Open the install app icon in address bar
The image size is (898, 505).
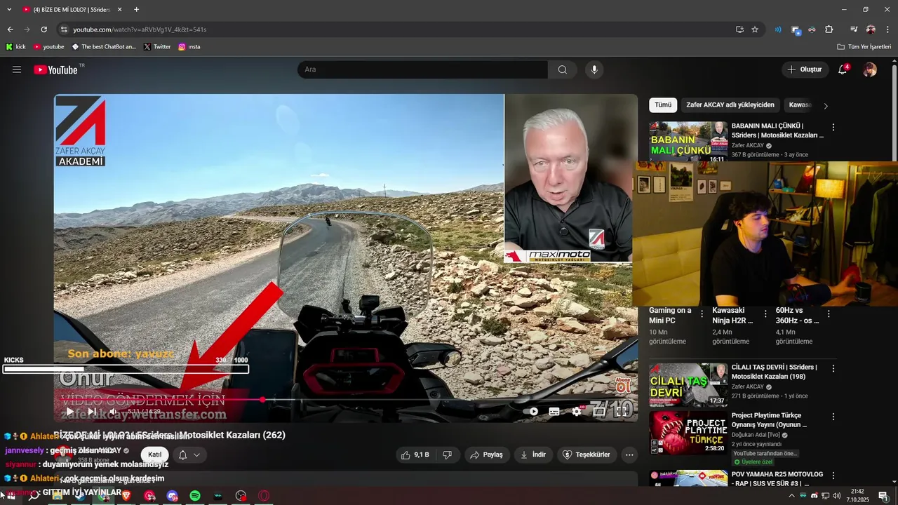739,29
